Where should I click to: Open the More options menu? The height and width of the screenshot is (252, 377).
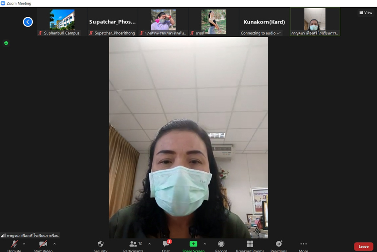click(303, 246)
